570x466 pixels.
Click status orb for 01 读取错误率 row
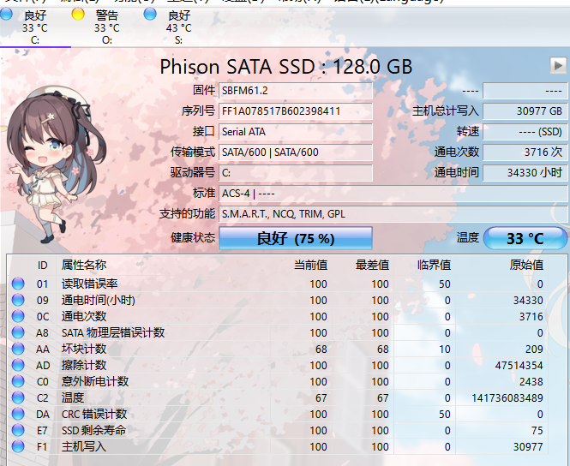click(18, 284)
